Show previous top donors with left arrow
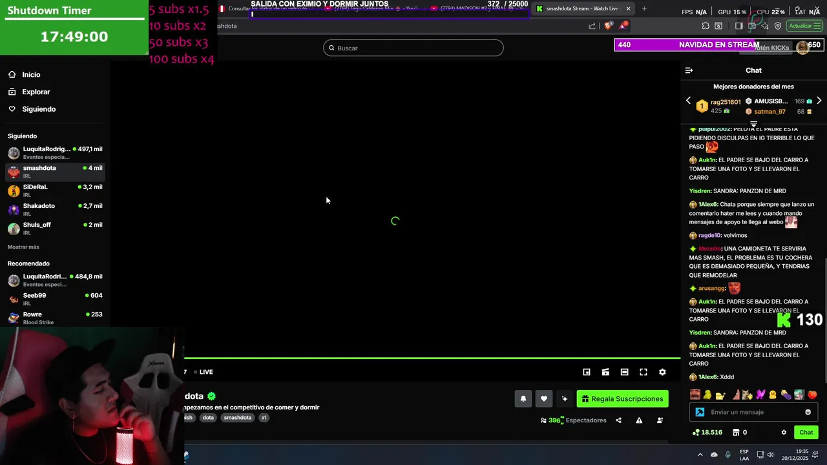 [x=688, y=101]
